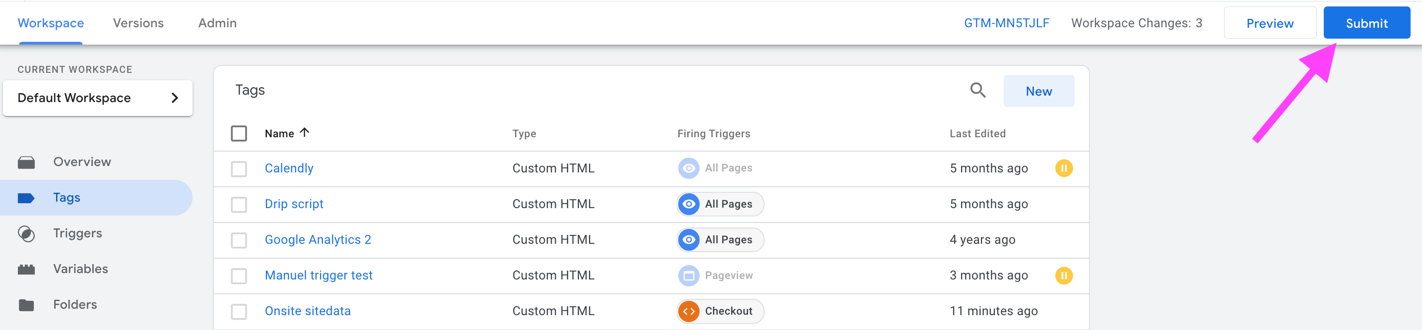Sort the table by Last Edited
The height and width of the screenshot is (330, 1422).
point(977,133)
